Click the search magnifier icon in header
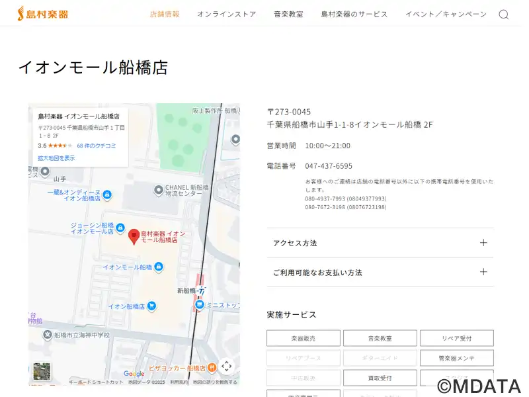The height and width of the screenshot is (397, 529). click(504, 15)
